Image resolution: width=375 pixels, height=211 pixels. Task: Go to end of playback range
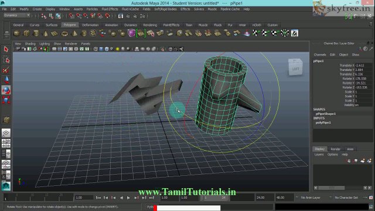pos(151,198)
